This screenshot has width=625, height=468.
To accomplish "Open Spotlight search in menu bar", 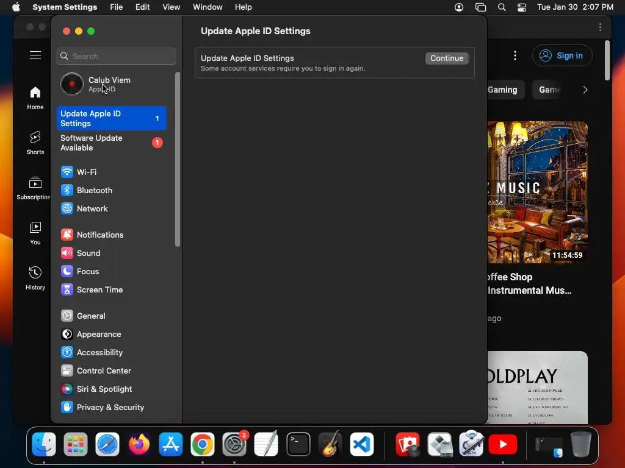I will tap(502, 7).
